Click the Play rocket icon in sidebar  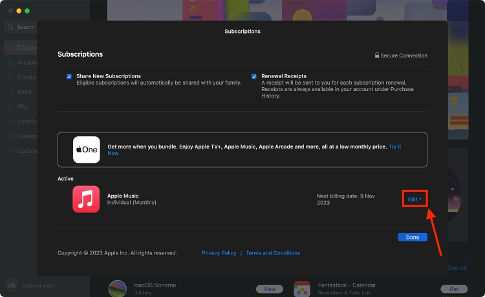pos(10,107)
